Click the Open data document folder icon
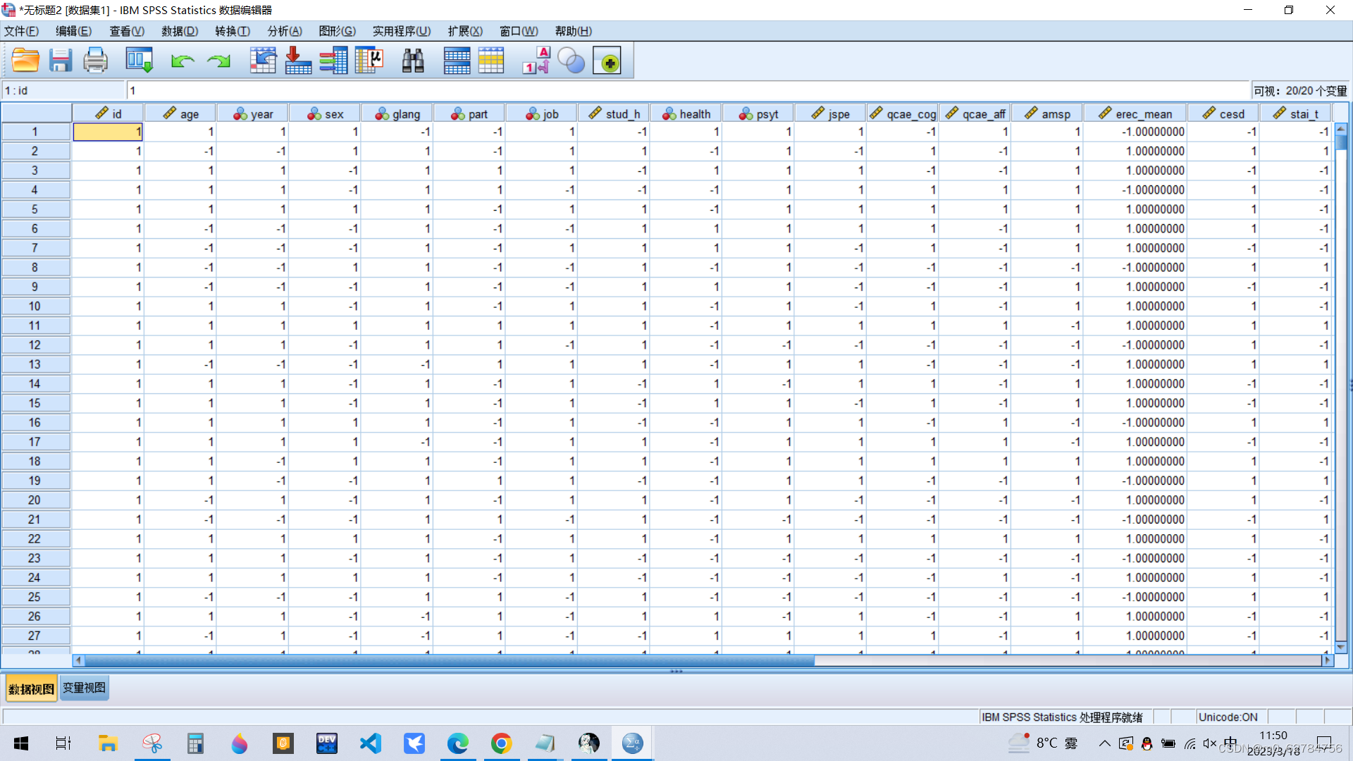 pyautogui.click(x=25, y=61)
